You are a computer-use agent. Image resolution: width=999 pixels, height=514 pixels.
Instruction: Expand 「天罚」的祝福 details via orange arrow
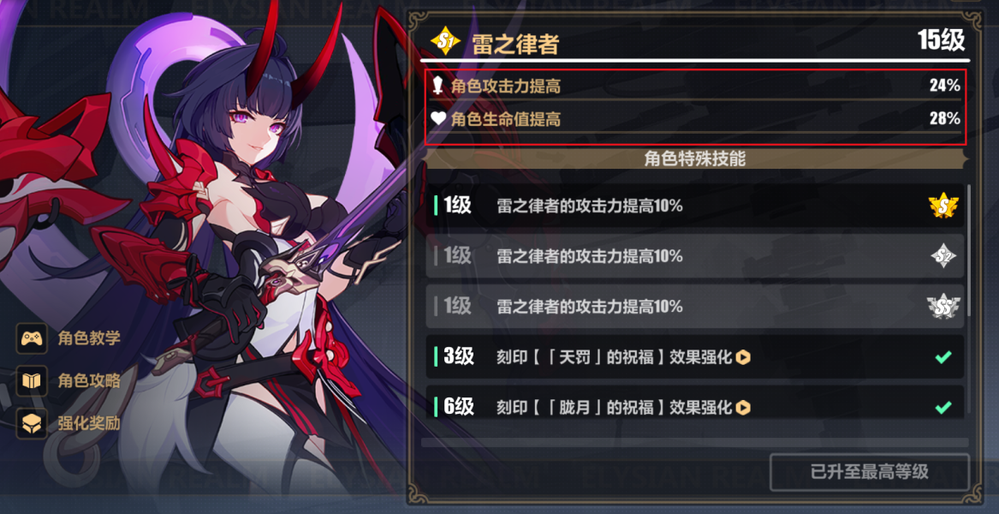point(743,357)
